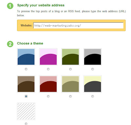Enable the radio button under dark red theme

point(48,96)
